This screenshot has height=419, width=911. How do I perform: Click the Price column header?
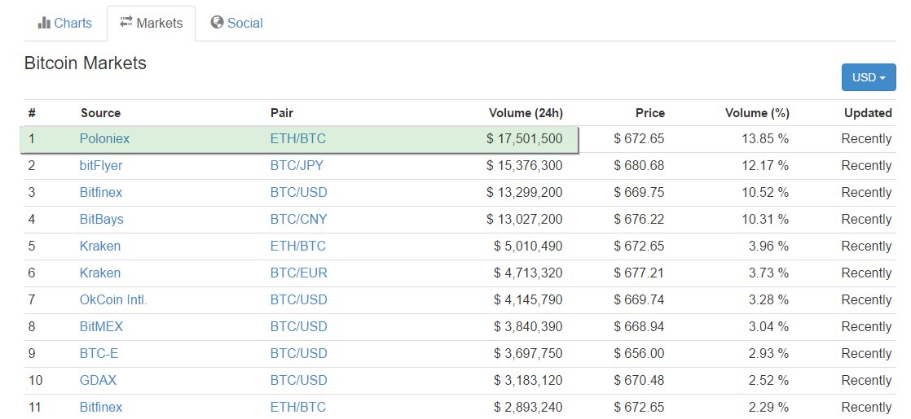tap(650, 112)
